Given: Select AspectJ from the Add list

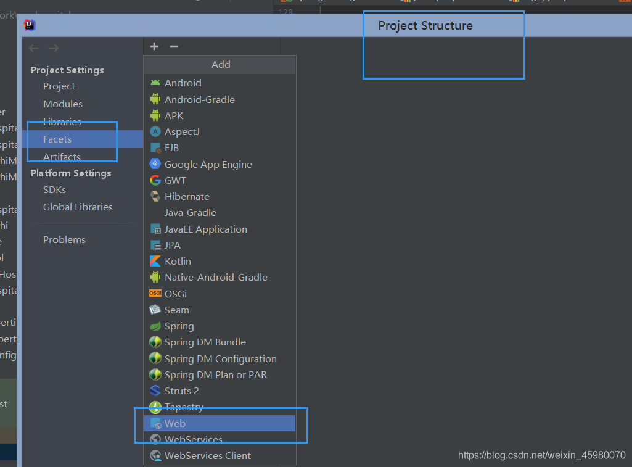Looking at the screenshot, I should [220, 131].
